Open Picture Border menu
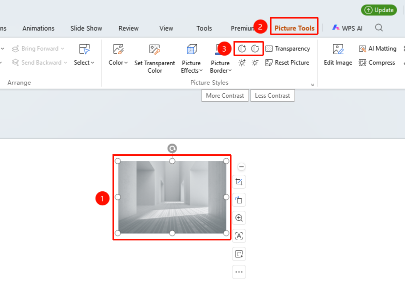405x286 pixels. click(x=220, y=67)
